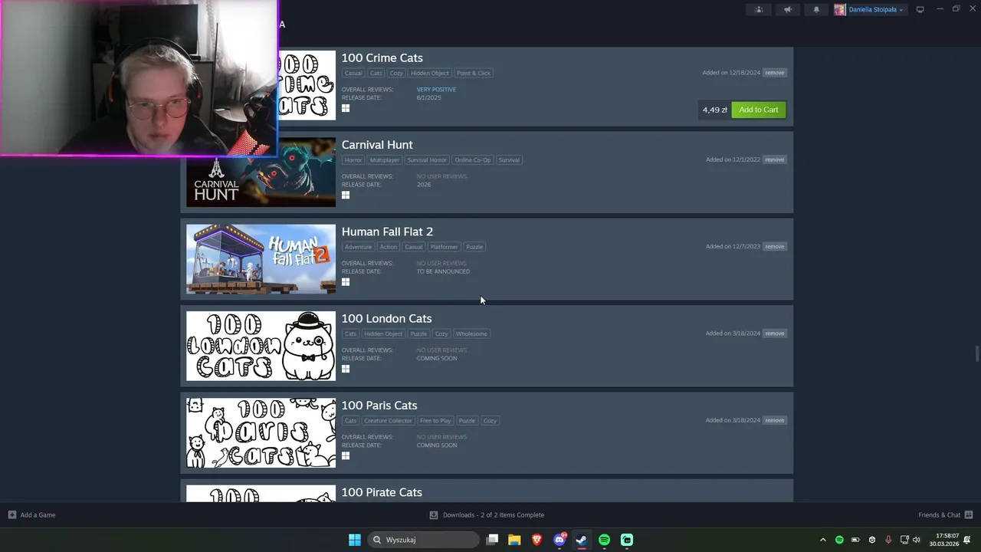Click the downloads icon in bottom bar

pyautogui.click(x=433, y=515)
